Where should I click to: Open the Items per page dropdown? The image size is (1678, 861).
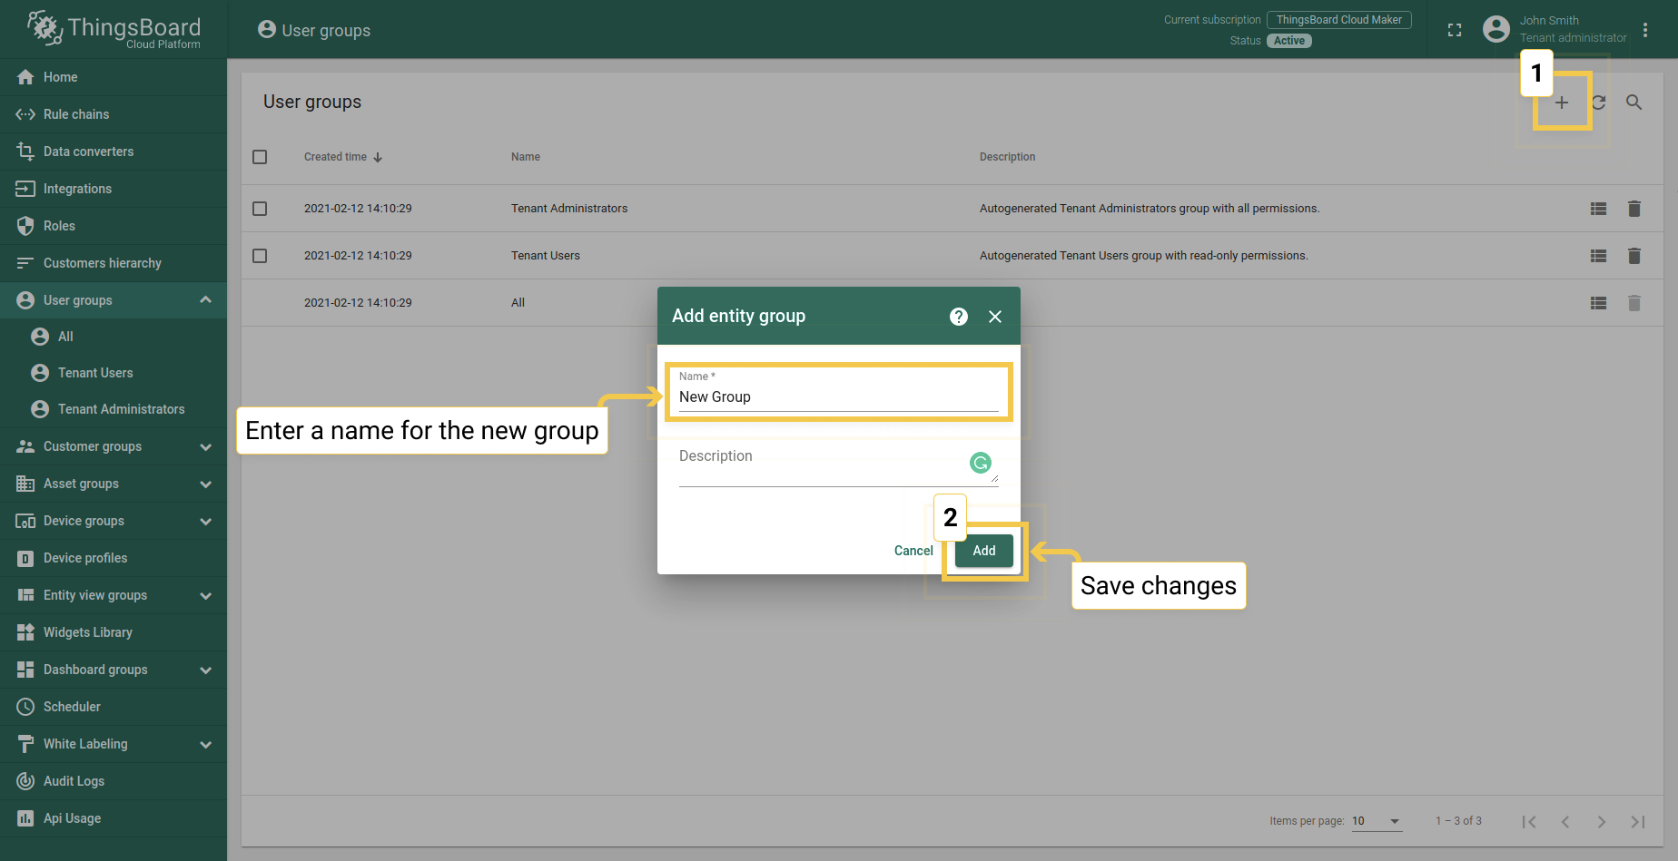1377,821
